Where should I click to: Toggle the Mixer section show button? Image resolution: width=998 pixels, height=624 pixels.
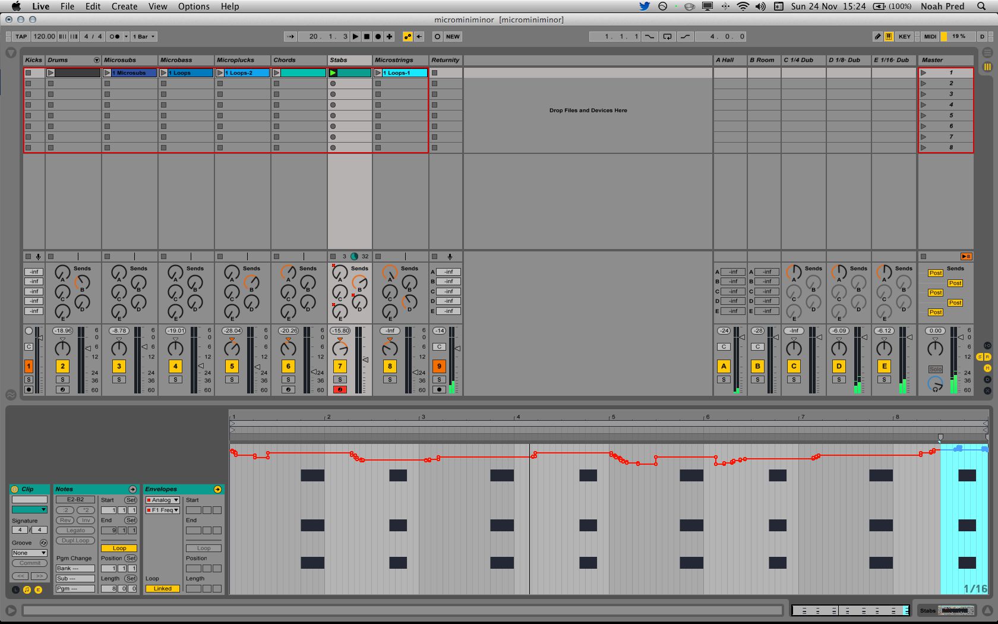[987, 368]
